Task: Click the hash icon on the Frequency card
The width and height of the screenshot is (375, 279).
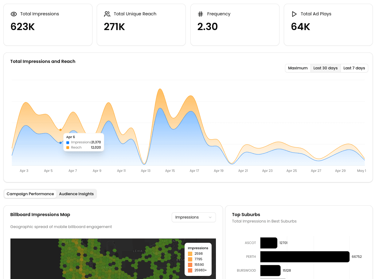Action: pyautogui.click(x=201, y=14)
